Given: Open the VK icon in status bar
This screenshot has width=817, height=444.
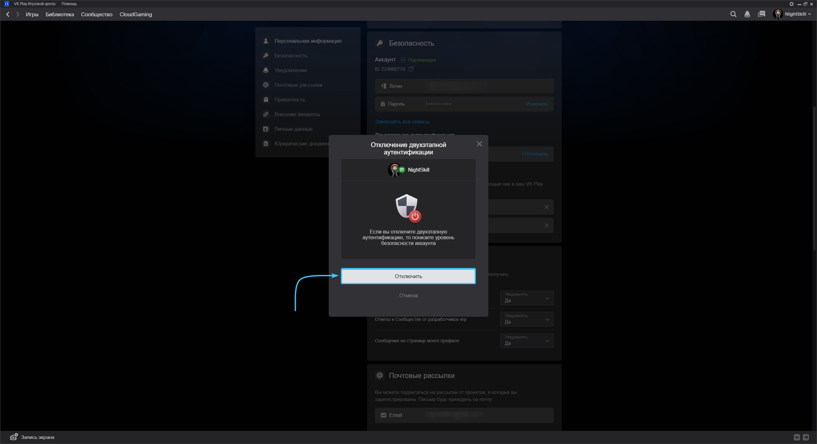Looking at the screenshot, I should point(797,437).
